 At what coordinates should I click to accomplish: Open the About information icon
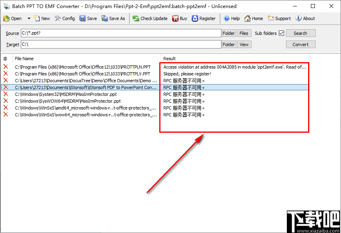[304, 18]
